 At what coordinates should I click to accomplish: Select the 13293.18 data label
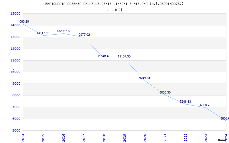(x=63, y=31)
